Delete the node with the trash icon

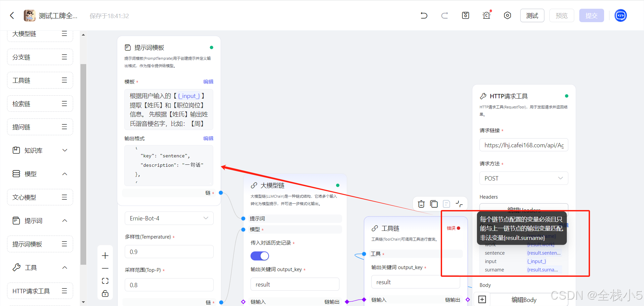pos(421,204)
